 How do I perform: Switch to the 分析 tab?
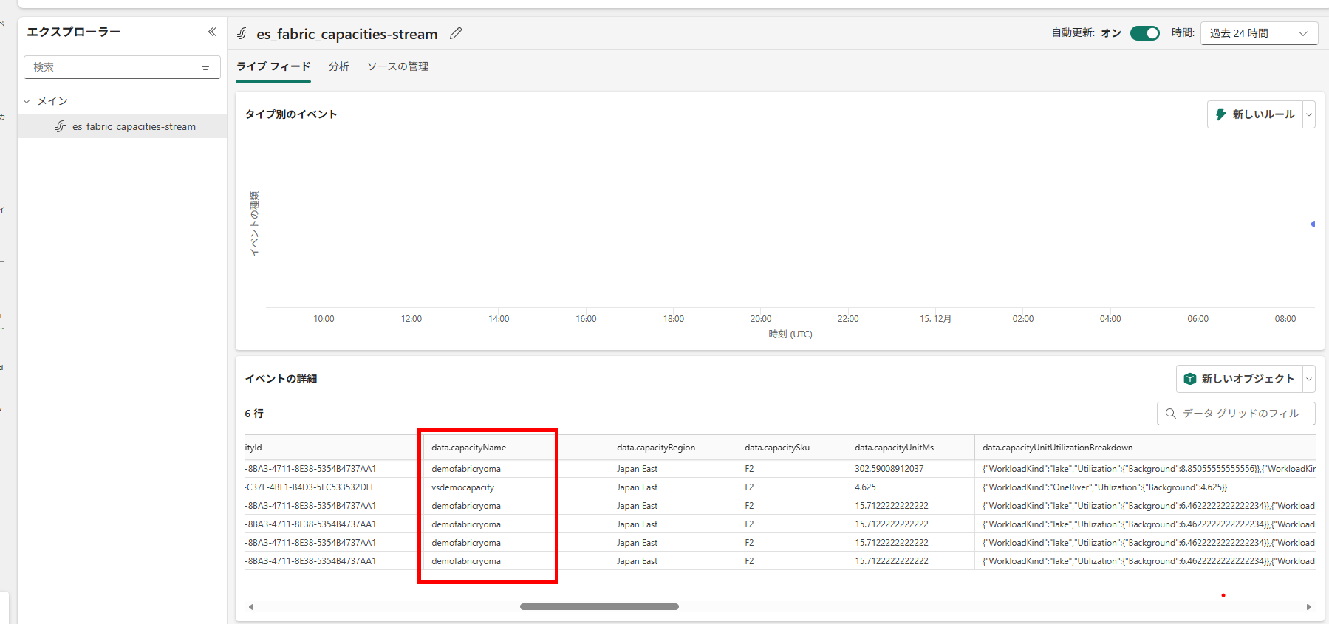click(x=339, y=66)
